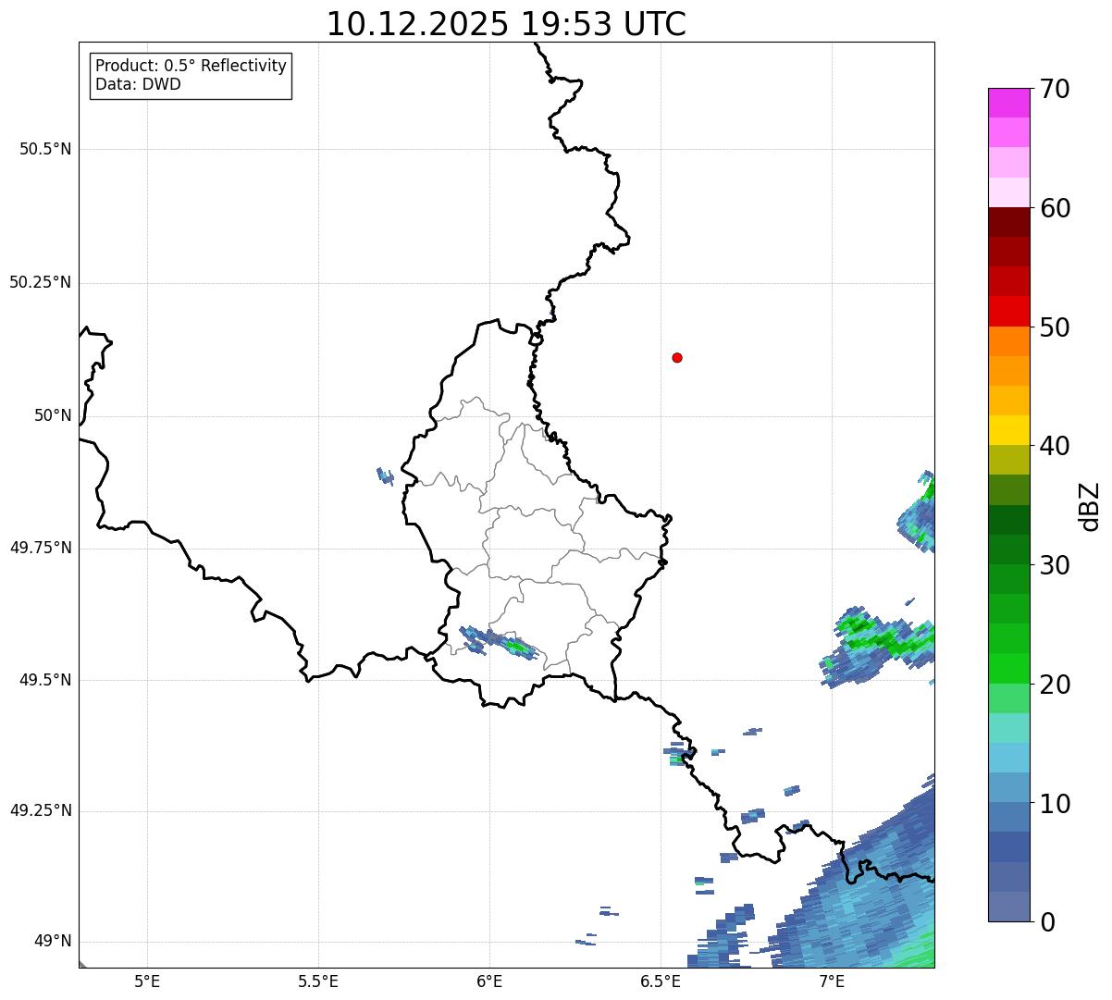
Task: Click the small radar echo near 5.7°E 49.9°N
Action: 385,476
